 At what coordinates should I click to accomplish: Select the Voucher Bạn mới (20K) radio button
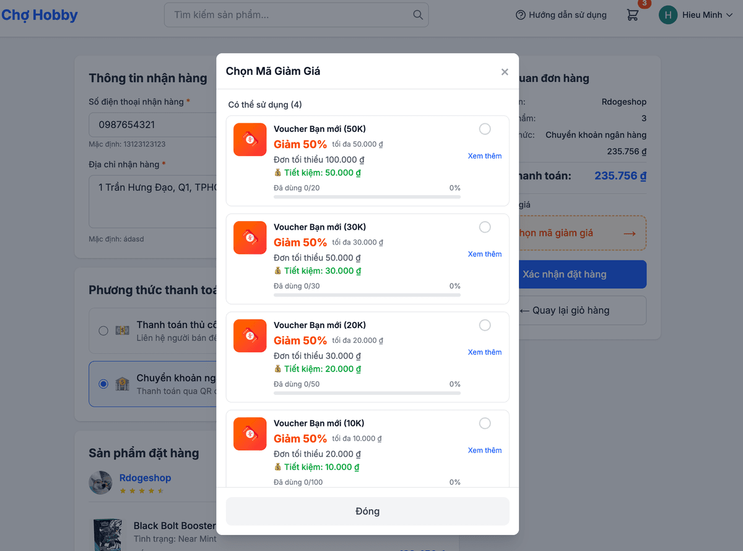point(485,325)
